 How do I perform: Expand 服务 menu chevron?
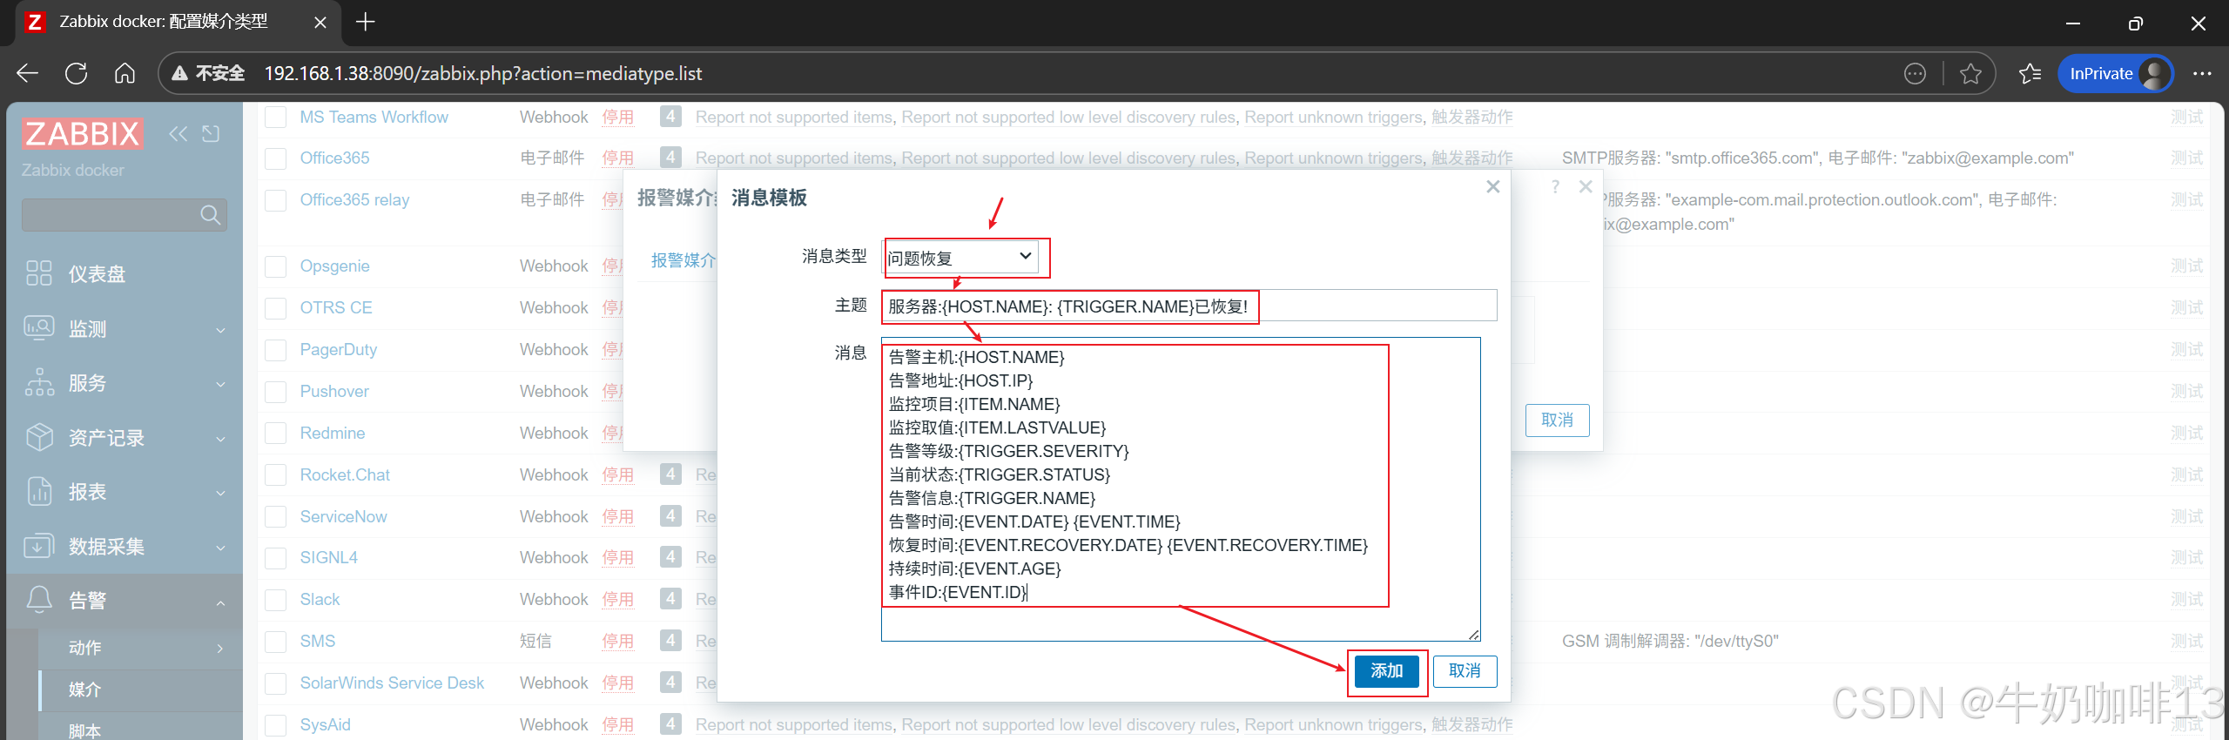click(x=220, y=384)
